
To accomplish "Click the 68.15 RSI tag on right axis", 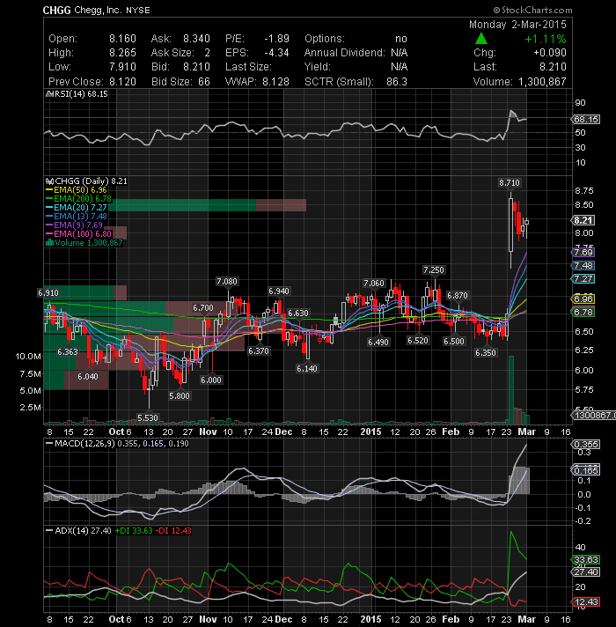I will pyautogui.click(x=585, y=120).
